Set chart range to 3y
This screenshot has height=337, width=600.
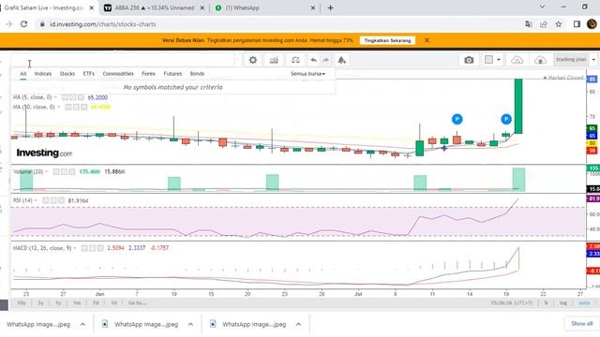click(x=40, y=303)
